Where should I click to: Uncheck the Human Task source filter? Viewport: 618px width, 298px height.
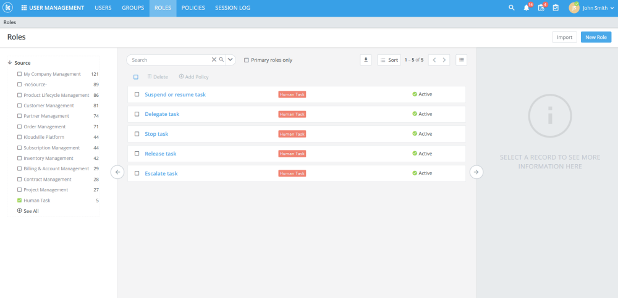point(19,201)
